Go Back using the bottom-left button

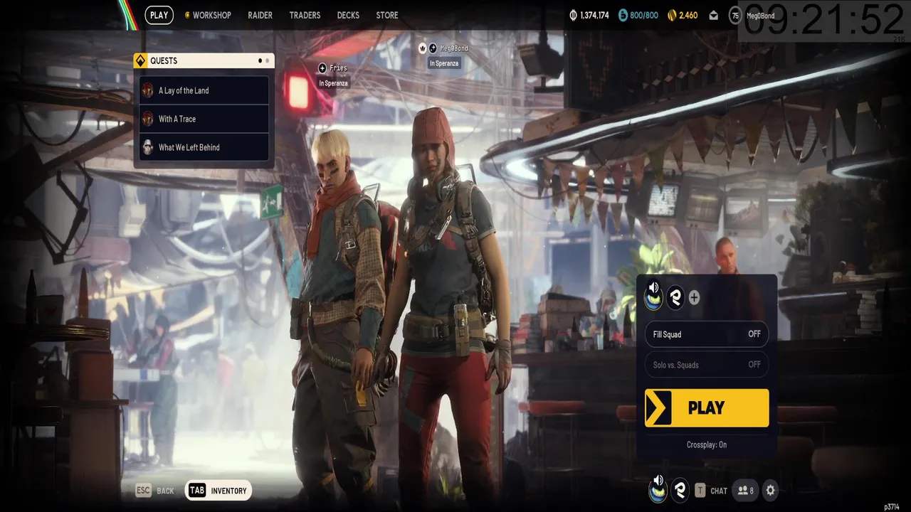(155, 491)
